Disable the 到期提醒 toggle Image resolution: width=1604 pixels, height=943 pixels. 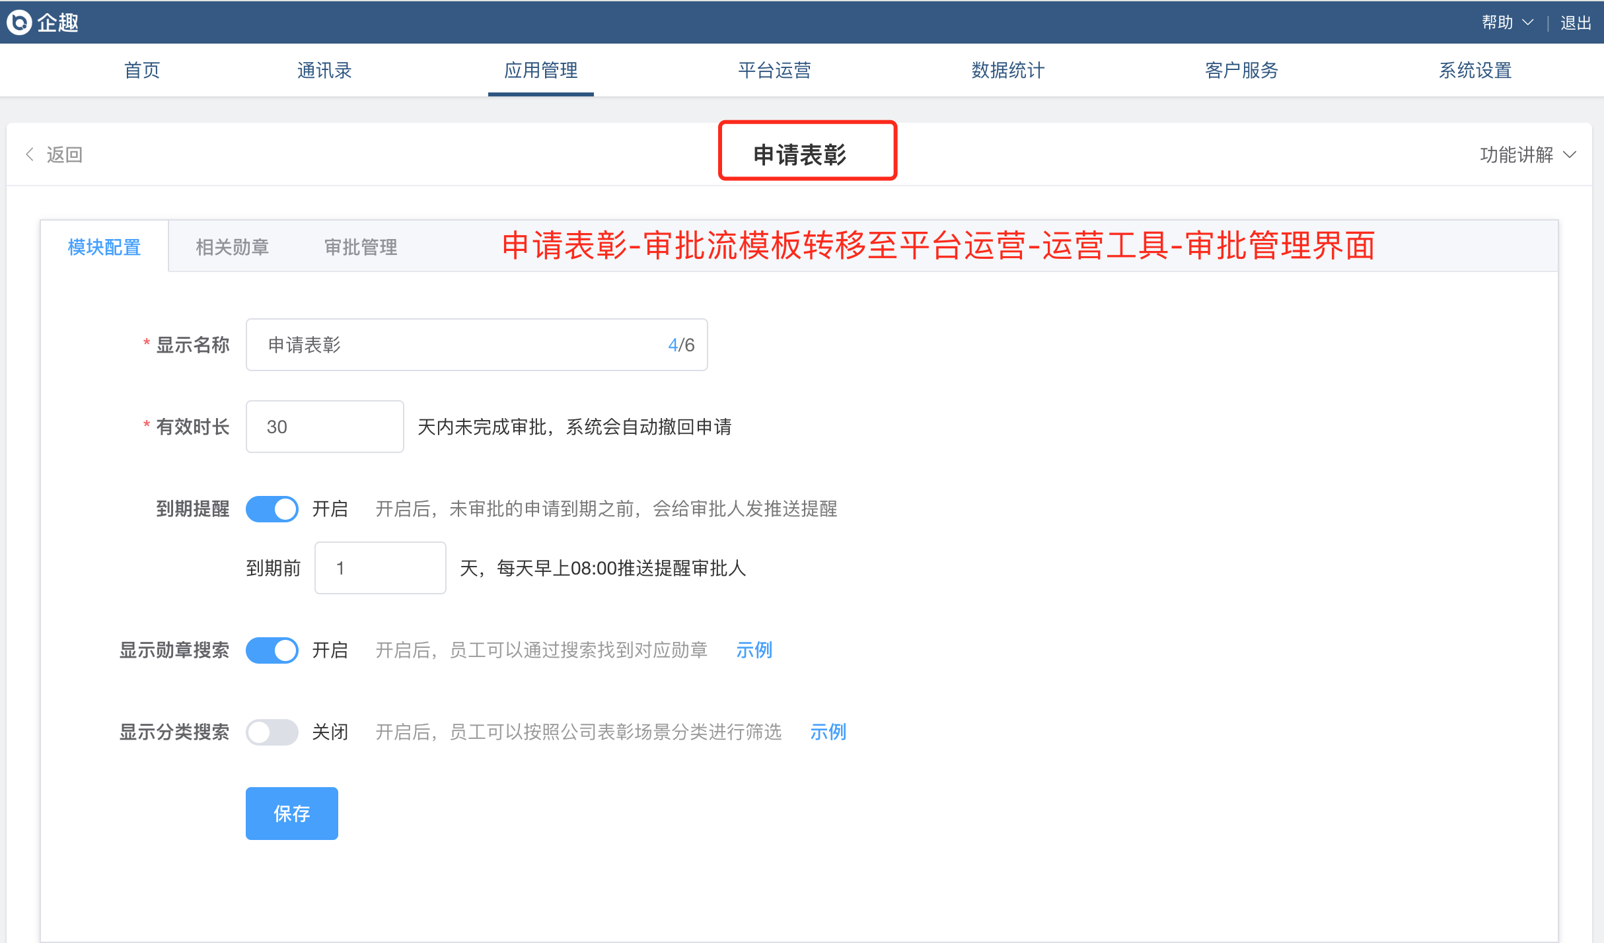(x=272, y=508)
